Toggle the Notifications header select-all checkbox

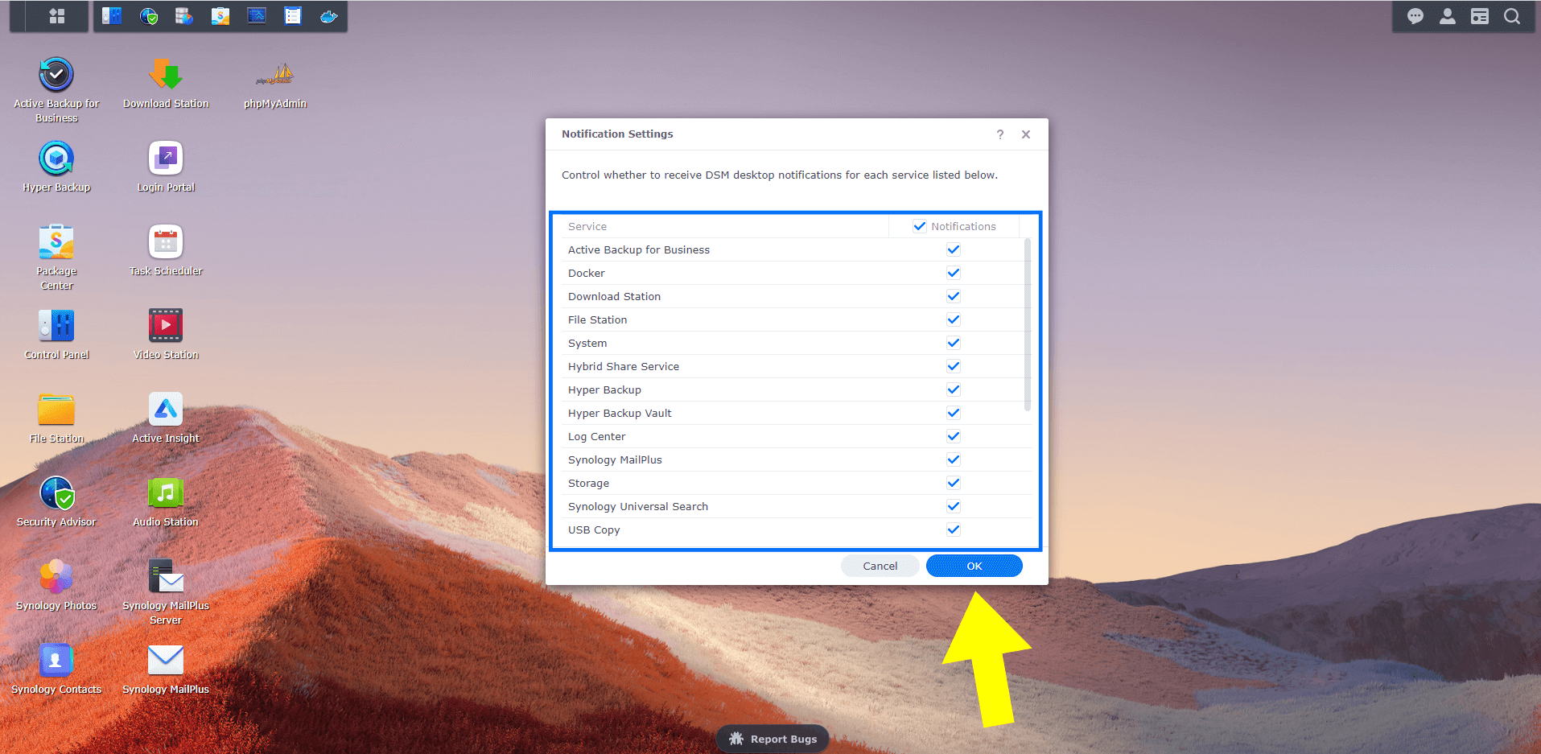pos(920,226)
